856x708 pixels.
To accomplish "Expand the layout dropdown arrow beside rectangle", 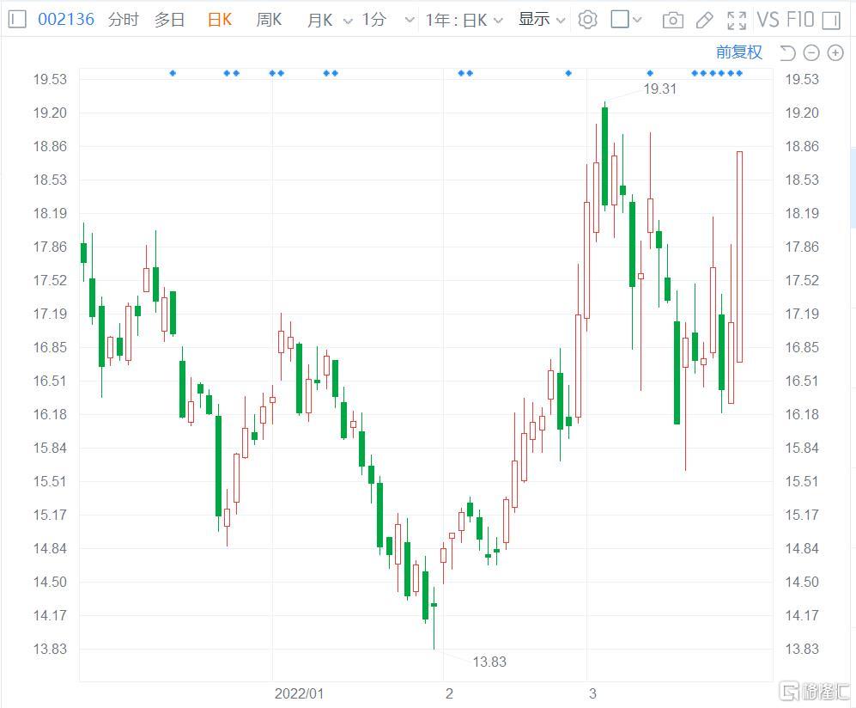I will [x=636, y=21].
